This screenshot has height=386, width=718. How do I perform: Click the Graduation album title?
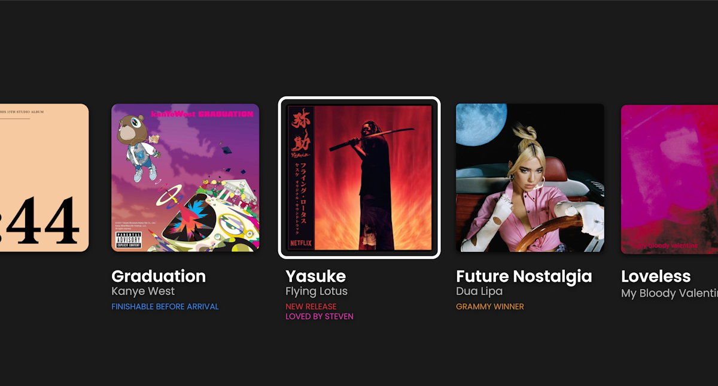click(x=159, y=276)
